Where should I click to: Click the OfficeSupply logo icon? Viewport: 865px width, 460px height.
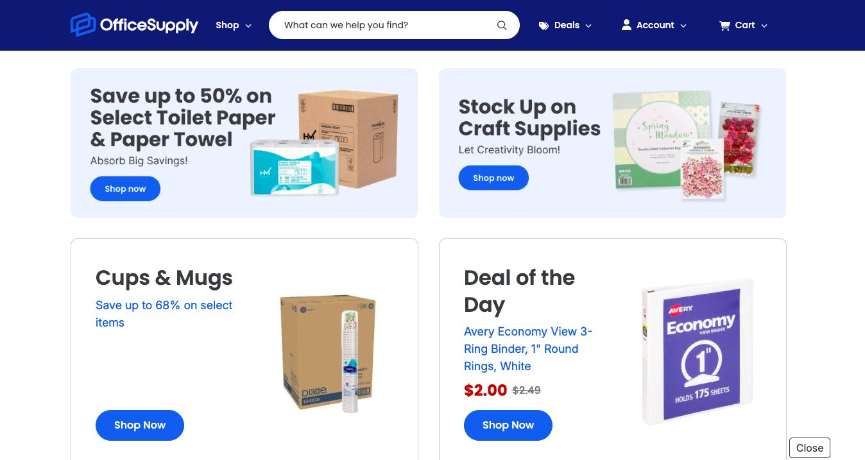(x=83, y=25)
